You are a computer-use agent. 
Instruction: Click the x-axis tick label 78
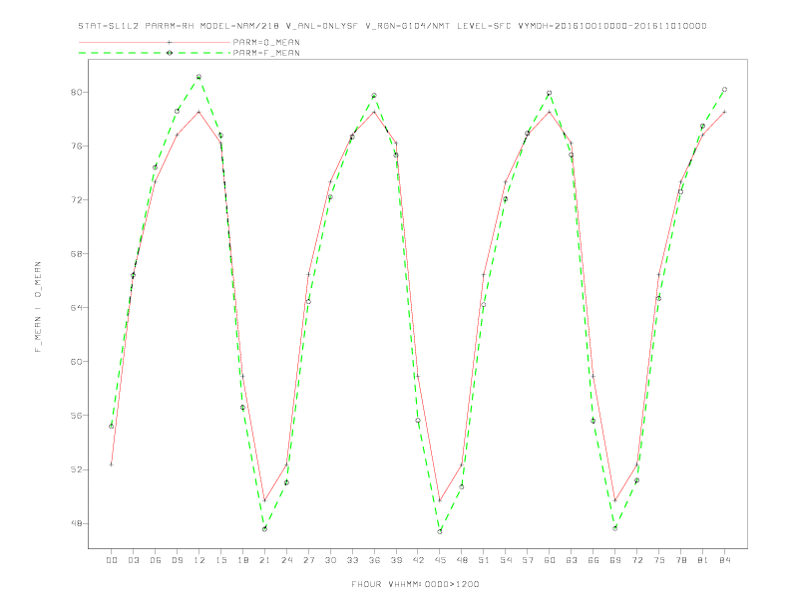(x=680, y=560)
